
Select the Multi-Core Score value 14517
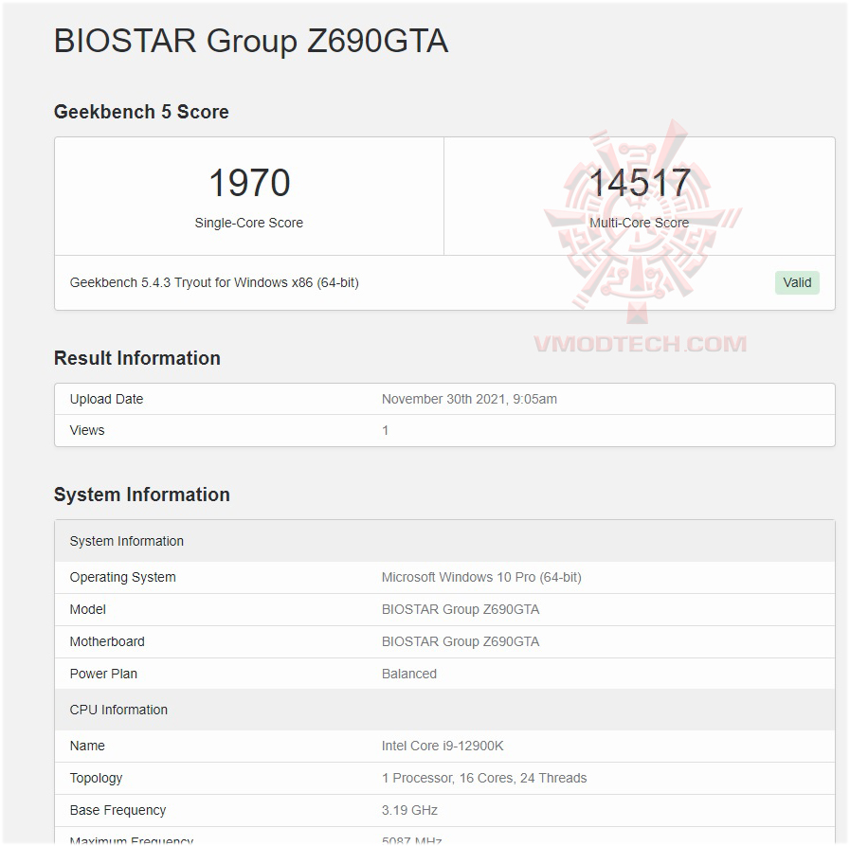(640, 183)
